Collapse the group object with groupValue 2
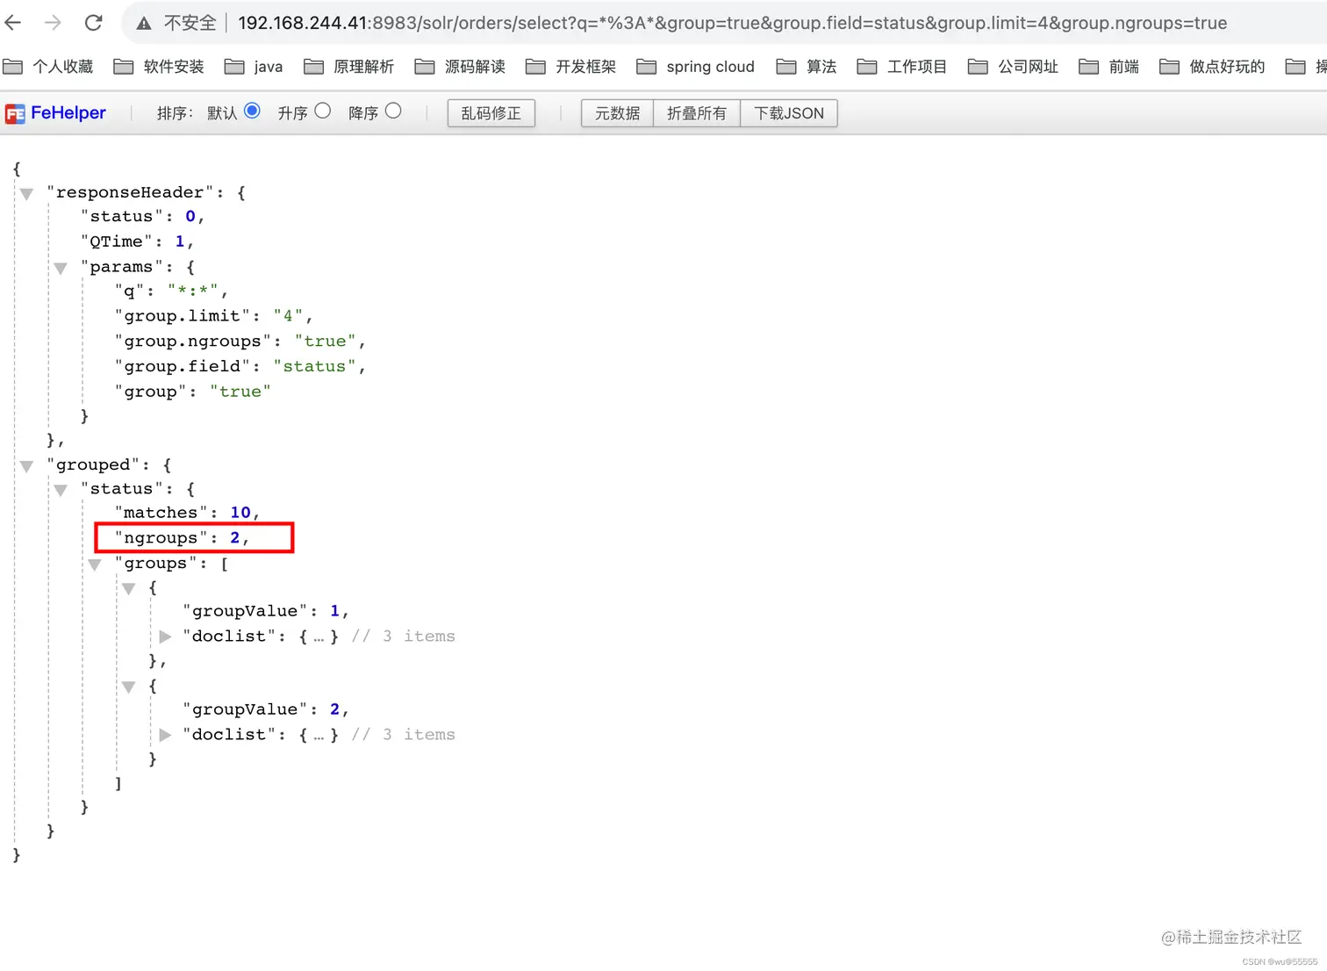1327x971 pixels. pyautogui.click(x=129, y=687)
